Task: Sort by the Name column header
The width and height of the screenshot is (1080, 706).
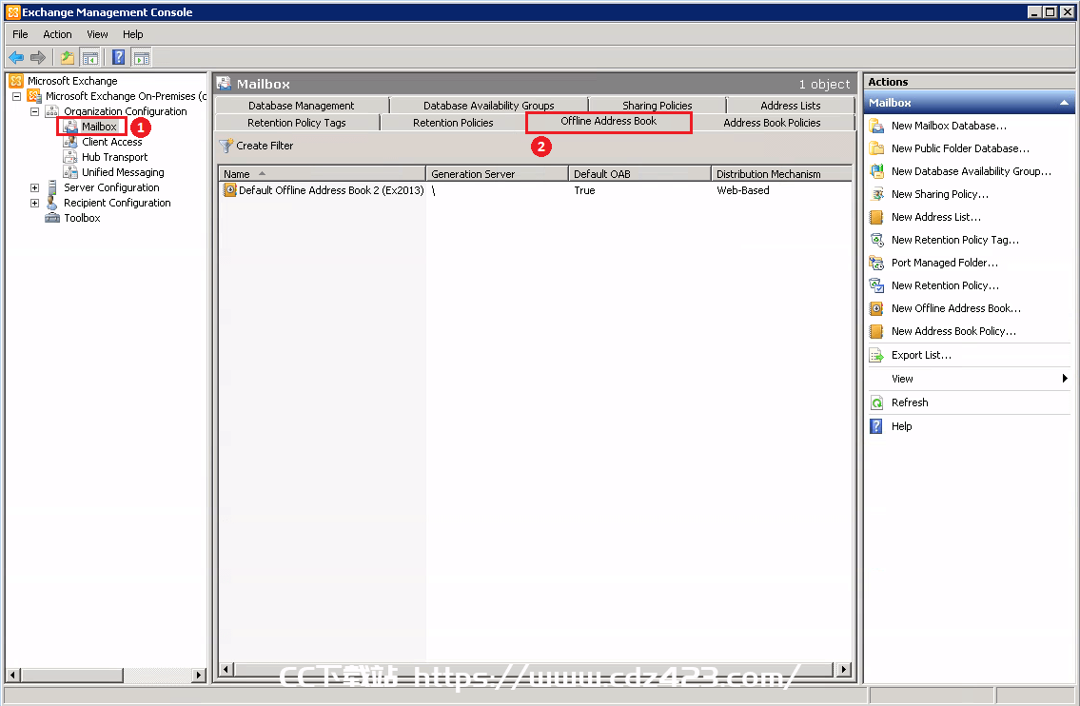Action: pyautogui.click(x=322, y=173)
